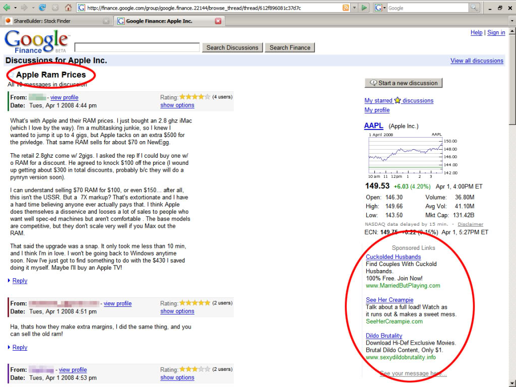Rate the 4:51 pm post using its stars
This screenshot has width=516, height=387.
point(195,303)
